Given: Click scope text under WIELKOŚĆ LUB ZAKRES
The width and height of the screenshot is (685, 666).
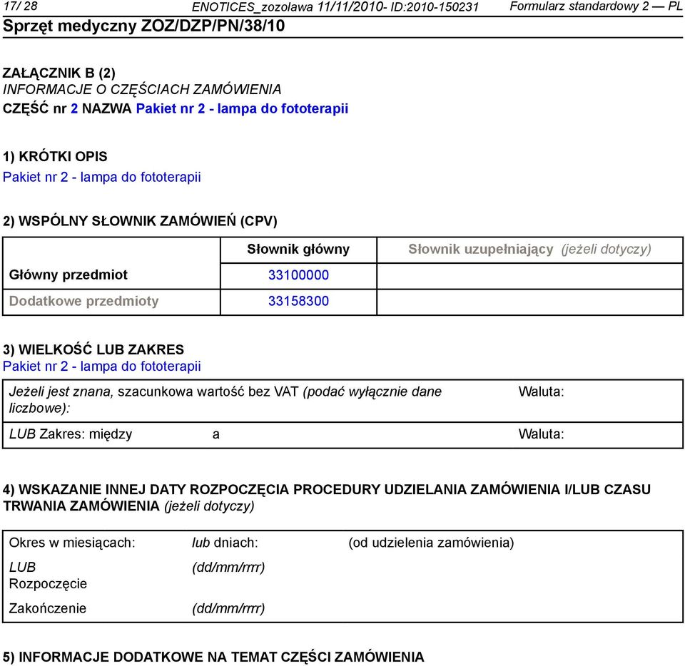Looking at the screenshot, I should coord(102,367).
